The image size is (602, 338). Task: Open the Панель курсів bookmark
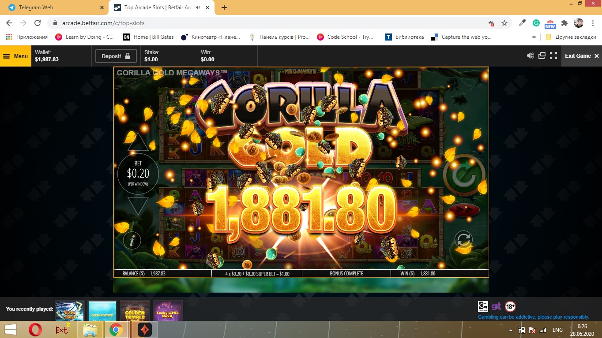279,37
